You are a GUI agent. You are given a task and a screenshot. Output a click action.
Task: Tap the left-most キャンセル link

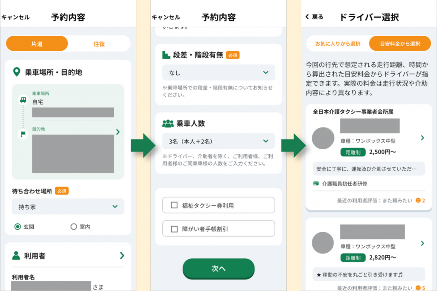(x=16, y=17)
